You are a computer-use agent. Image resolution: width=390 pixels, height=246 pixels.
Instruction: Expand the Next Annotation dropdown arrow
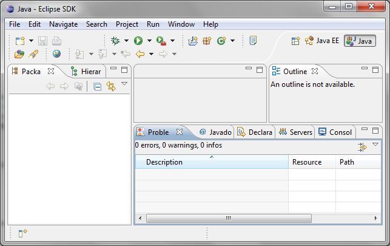(91, 54)
